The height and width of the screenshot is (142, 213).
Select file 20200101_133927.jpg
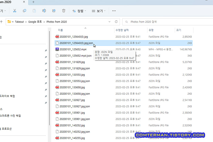[124, 100]
